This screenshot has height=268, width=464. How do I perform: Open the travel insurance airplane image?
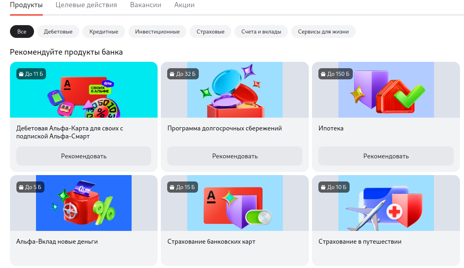click(386, 203)
